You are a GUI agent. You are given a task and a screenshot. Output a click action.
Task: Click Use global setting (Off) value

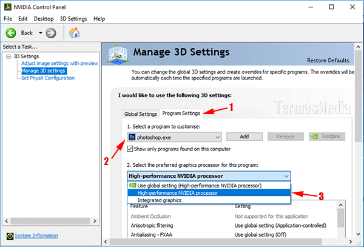[260, 234]
